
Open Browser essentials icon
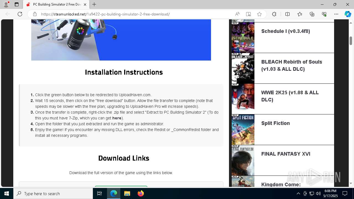tap(324, 14)
